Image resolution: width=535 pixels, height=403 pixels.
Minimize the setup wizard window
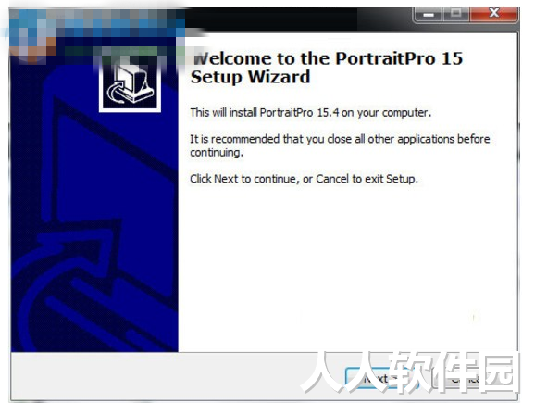coord(429,14)
